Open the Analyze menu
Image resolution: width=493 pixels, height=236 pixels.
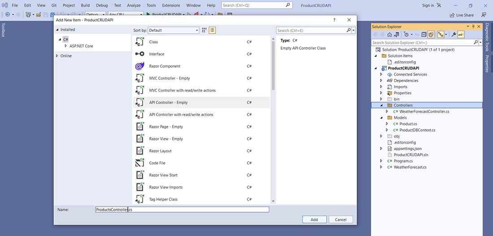[x=134, y=5]
